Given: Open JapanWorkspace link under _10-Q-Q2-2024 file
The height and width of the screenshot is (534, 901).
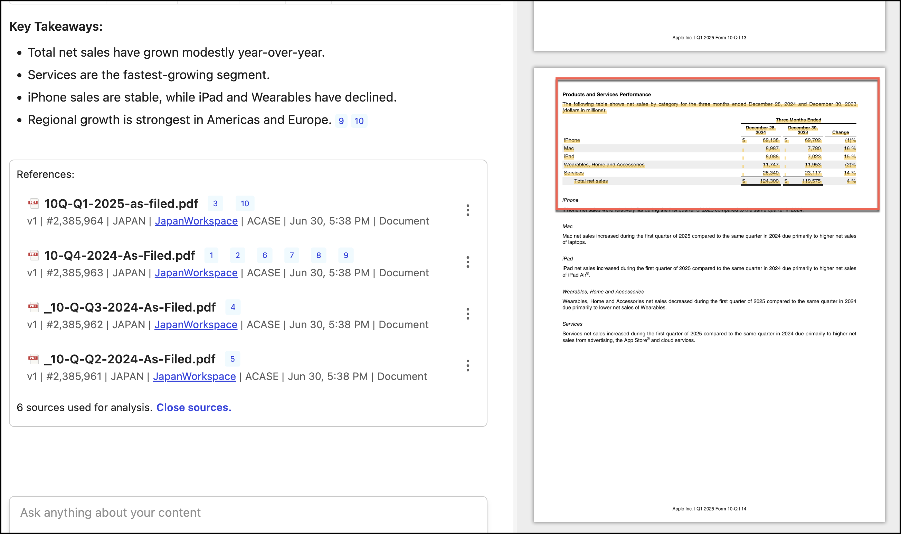Looking at the screenshot, I should click(x=194, y=376).
